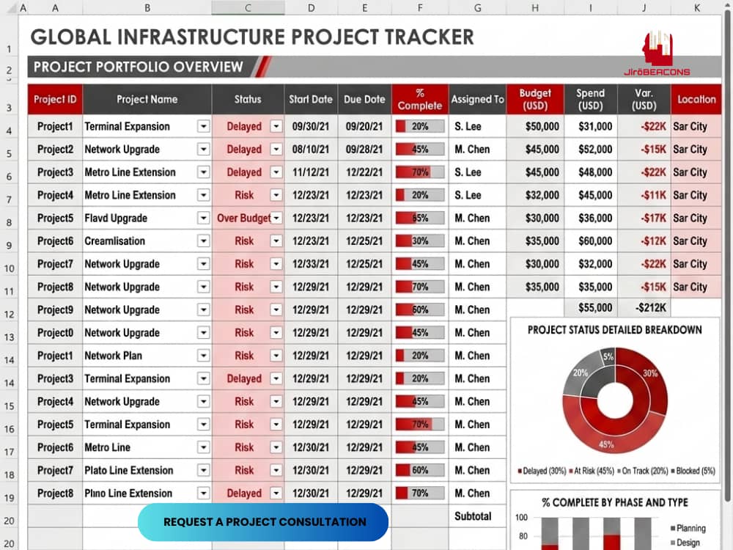Select column K header

click(x=696, y=7)
